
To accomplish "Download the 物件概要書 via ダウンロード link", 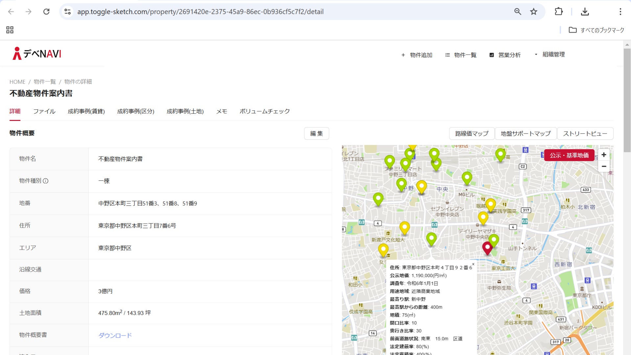I will [115, 335].
